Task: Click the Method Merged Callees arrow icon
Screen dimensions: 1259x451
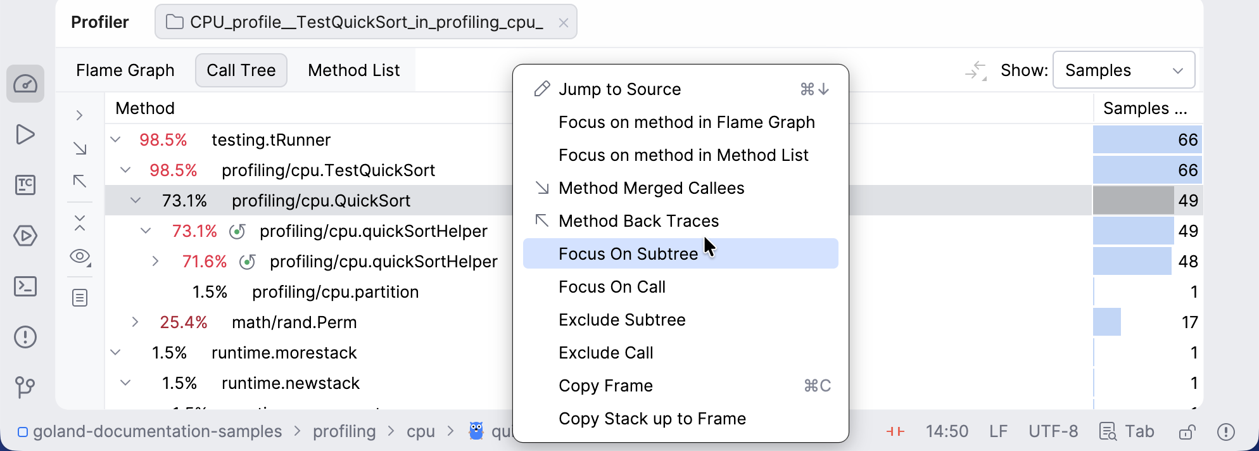Action: 541,187
